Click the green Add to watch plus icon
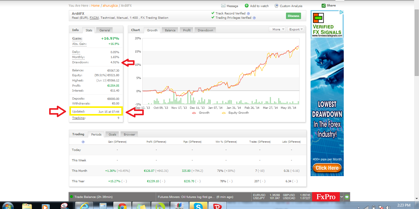419x209 pixels. (x=247, y=6)
